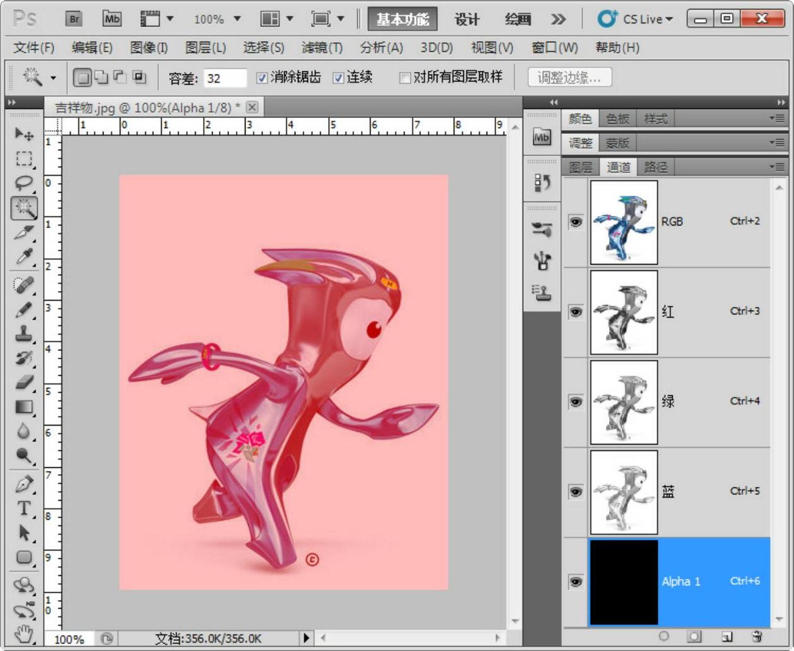
Task: Select the Eraser tool
Action: [x=24, y=383]
